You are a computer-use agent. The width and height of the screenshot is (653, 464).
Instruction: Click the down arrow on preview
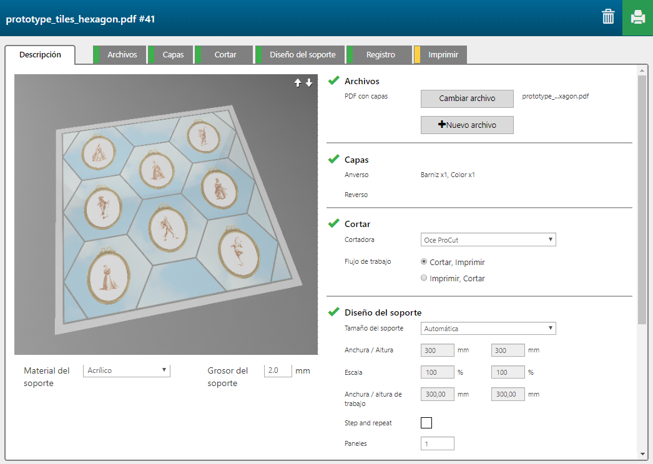click(x=309, y=83)
